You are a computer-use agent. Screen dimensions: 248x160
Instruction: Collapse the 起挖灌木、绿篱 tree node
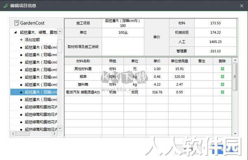[x=15, y=32]
